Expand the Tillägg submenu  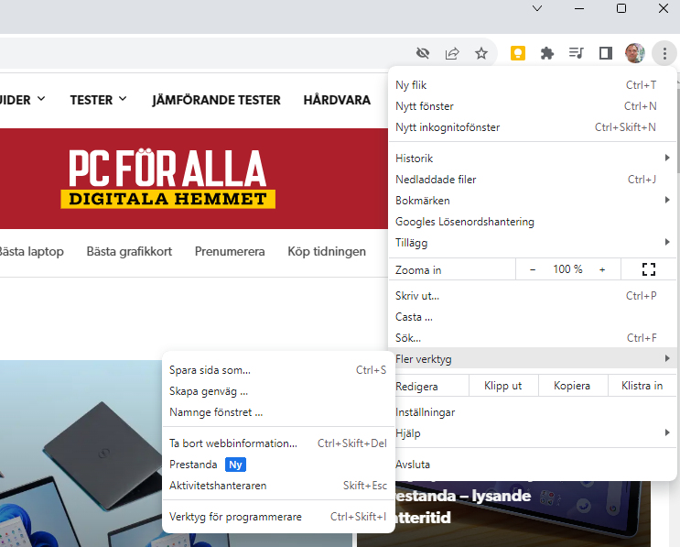click(x=532, y=243)
